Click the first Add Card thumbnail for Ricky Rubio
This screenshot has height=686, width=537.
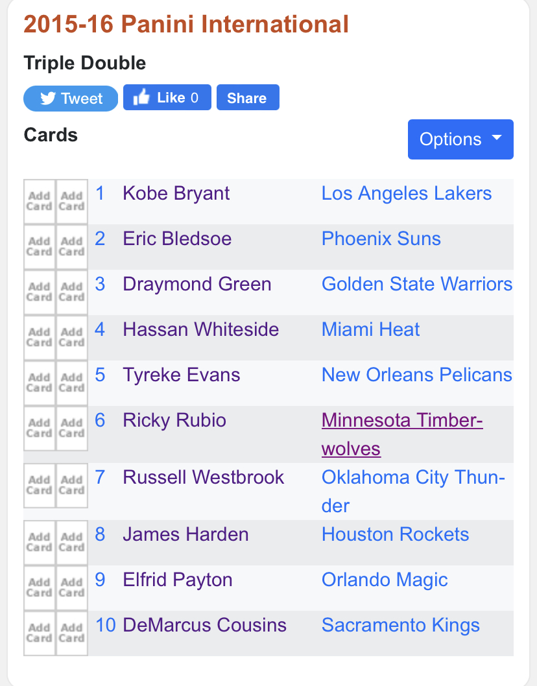[x=40, y=429]
